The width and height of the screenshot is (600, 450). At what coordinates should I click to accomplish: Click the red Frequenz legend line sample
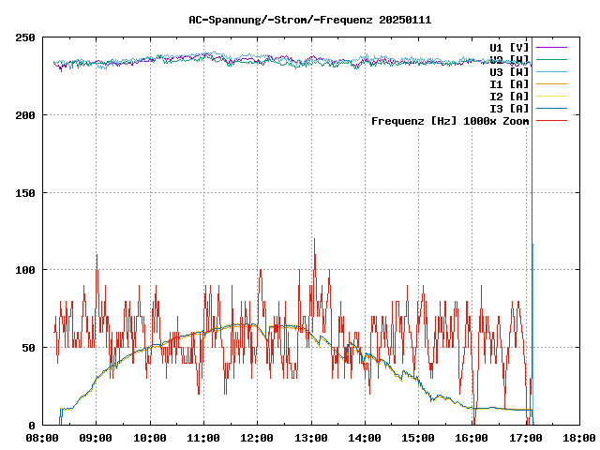coord(552,120)
